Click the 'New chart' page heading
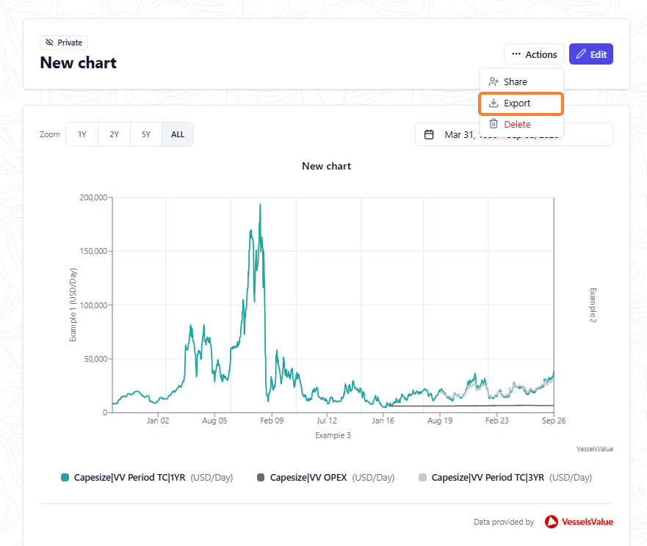647x546 pixels. 79,62
